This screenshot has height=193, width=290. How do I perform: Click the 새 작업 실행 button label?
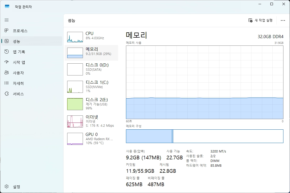pyautogui.click(x=263, y=20)
